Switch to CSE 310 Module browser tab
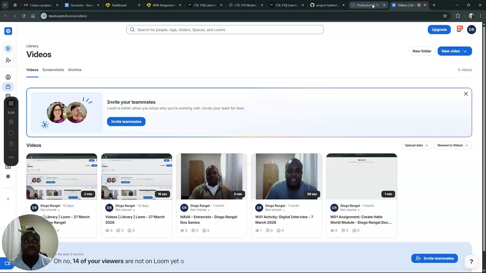Viewport: 486px width, 273px height. [245, 5]
